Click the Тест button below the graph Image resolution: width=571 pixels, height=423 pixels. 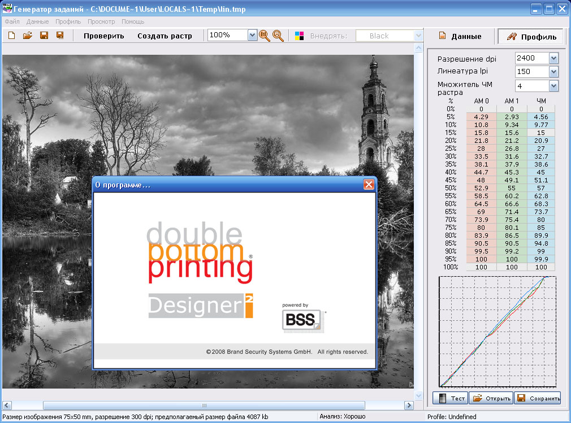pos(451,398)
